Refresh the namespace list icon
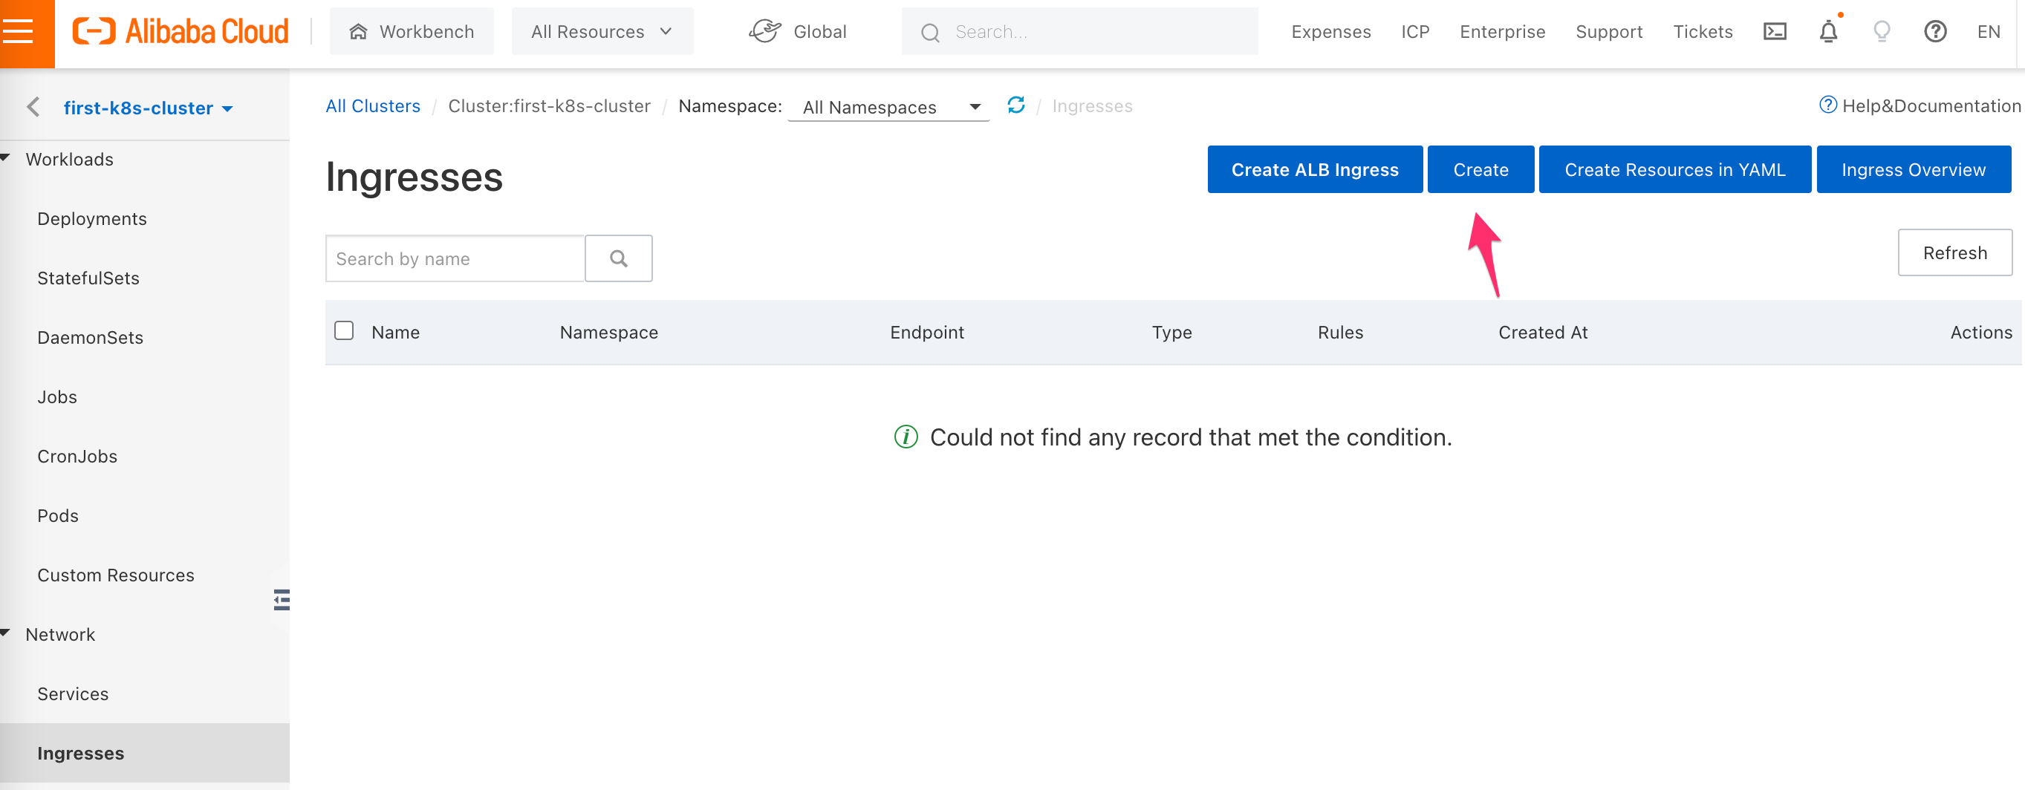2025x790 pixels. point(1015,105)
